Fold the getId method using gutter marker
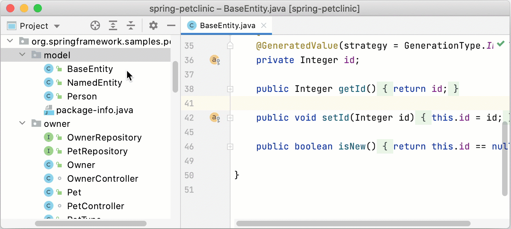The width and height of the screenshot is (511, 229). tap(230, 89)
